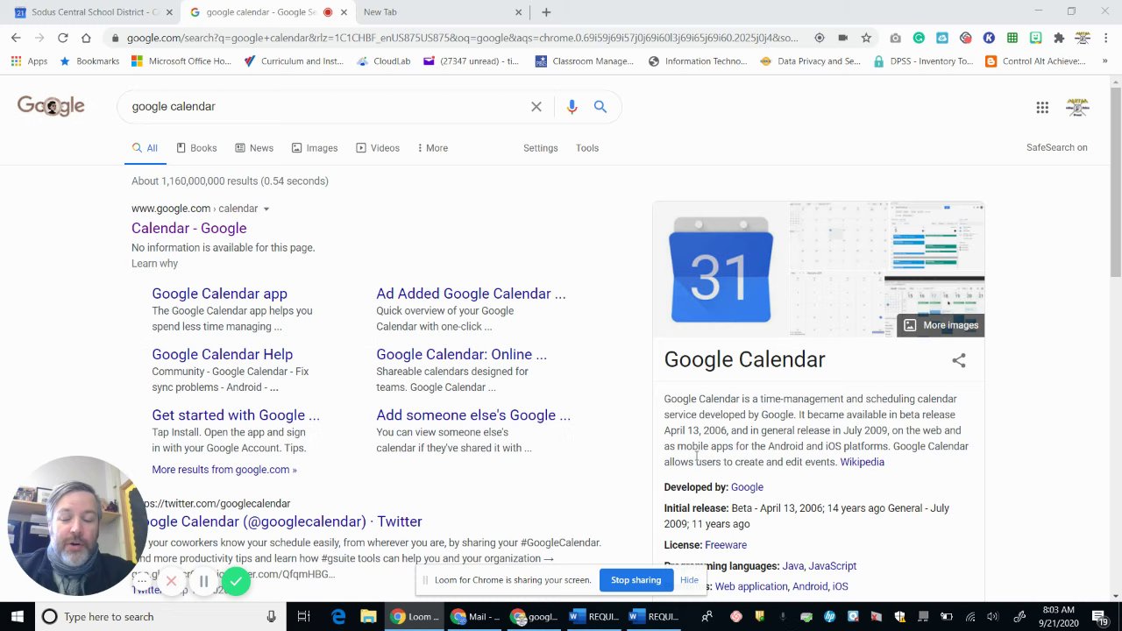Screen dimensions: 1122x631
Task: Open the Apps bookmark shortcut
Action: [29, 61]
